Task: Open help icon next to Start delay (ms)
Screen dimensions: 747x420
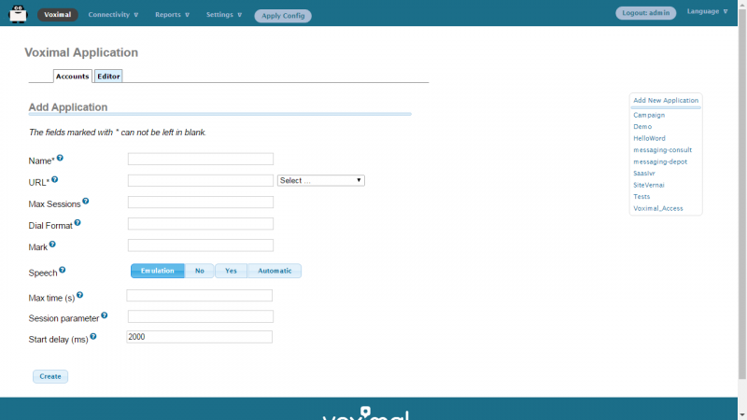Action: pos(93,336)
